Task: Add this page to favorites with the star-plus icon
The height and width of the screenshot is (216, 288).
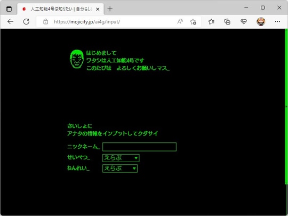Action: pos(193,22)
